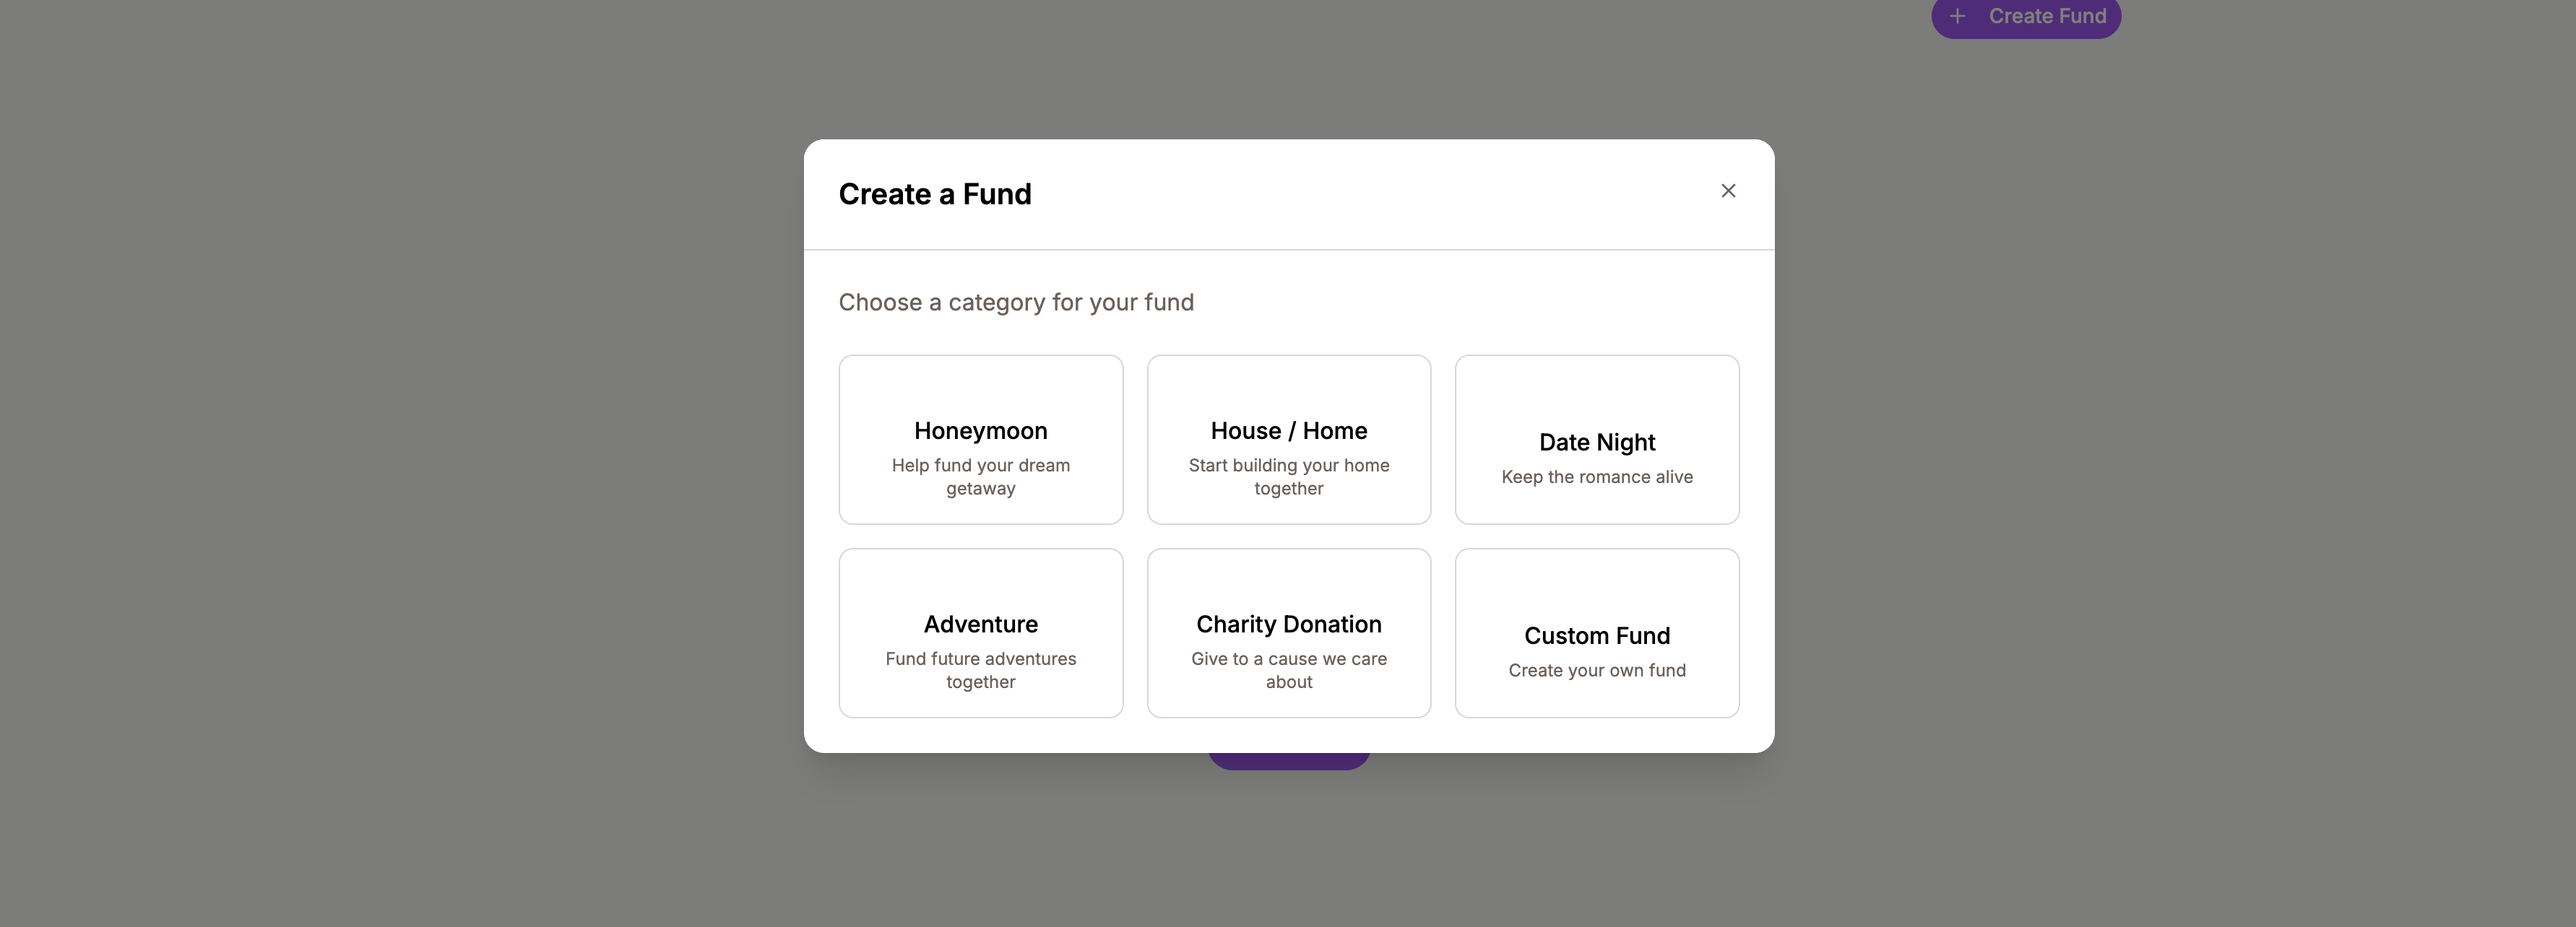Image resolution: width=2576 pixels, height=927 pixels.
Task: Click 'Give to a cause we care about'
Action: (x=1288, y=669)
